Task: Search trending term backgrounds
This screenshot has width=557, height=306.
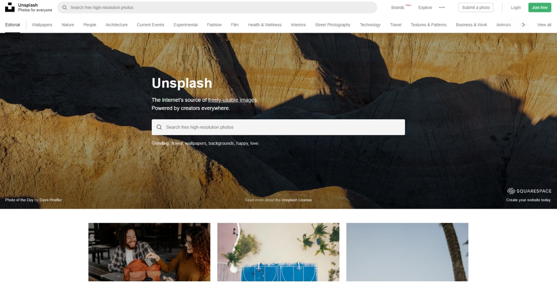Action: [x=221, y=143]
